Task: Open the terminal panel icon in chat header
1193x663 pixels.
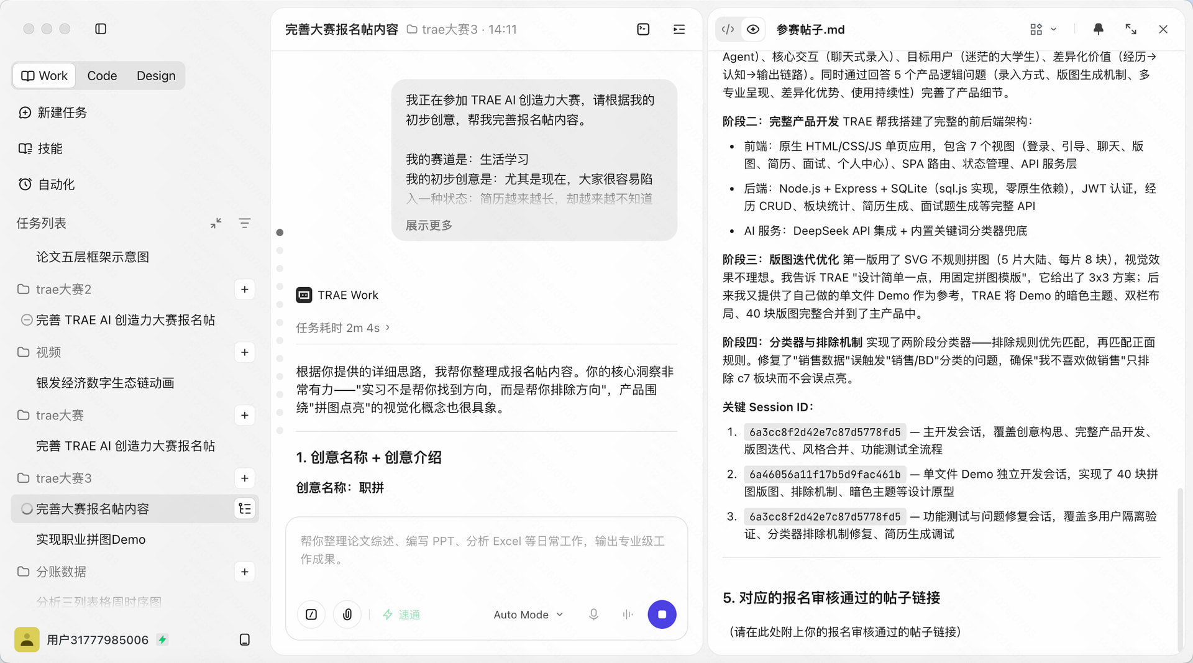Action: tap(643, 29)
